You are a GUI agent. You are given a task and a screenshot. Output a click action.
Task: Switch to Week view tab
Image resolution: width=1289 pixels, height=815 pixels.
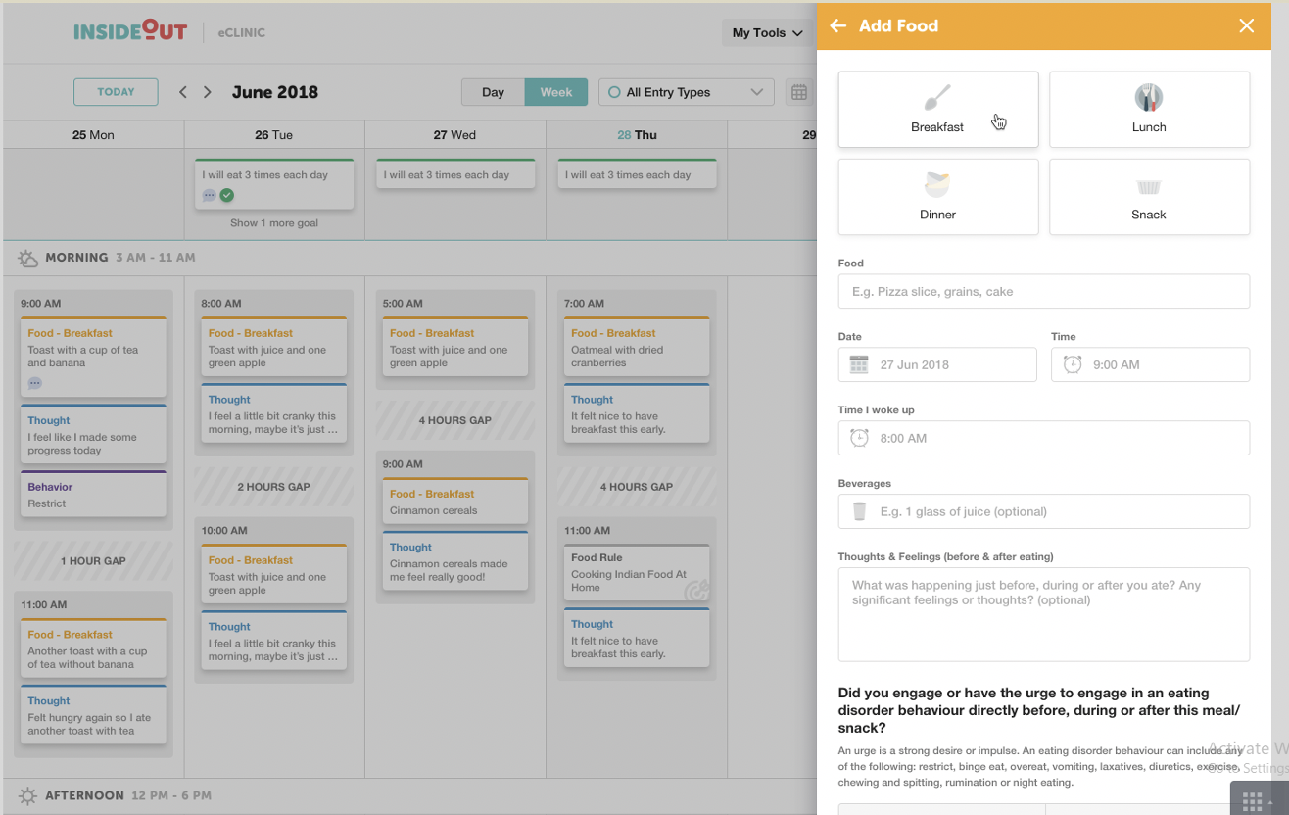(x=555, y=92)
